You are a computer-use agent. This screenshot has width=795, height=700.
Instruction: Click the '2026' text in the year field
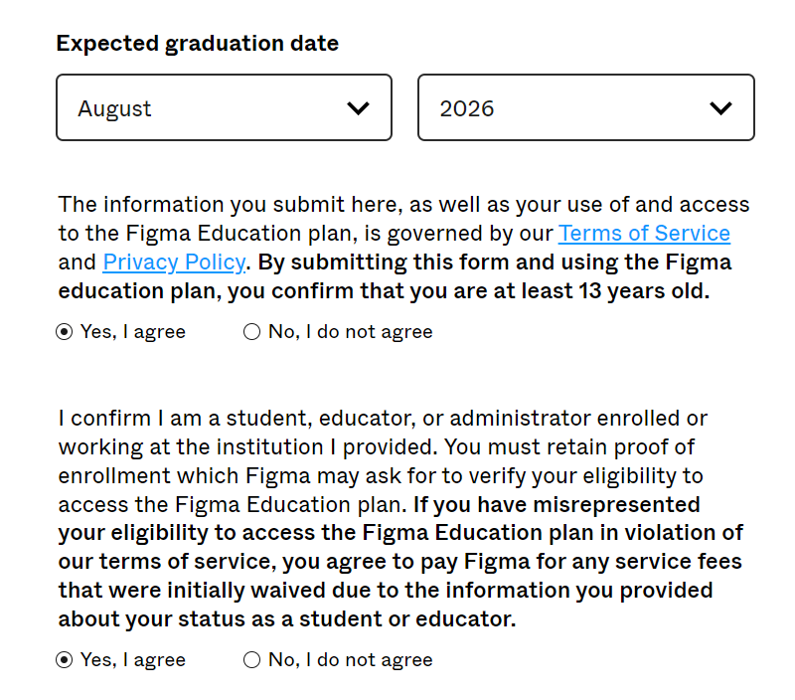[466, 109]
